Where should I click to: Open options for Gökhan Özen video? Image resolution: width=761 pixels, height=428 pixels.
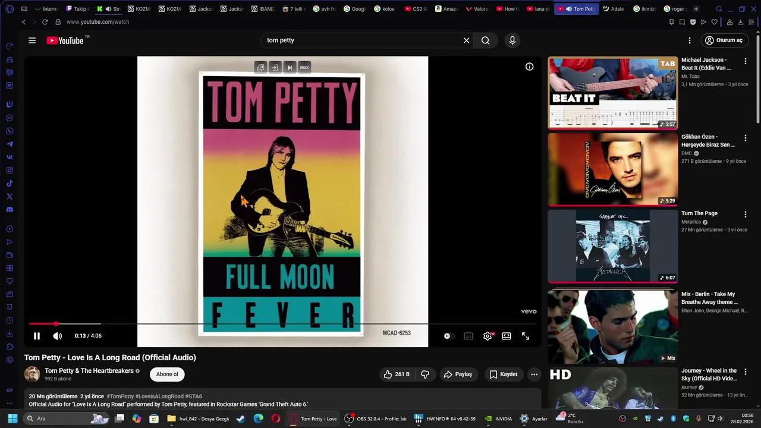[746, 138]
